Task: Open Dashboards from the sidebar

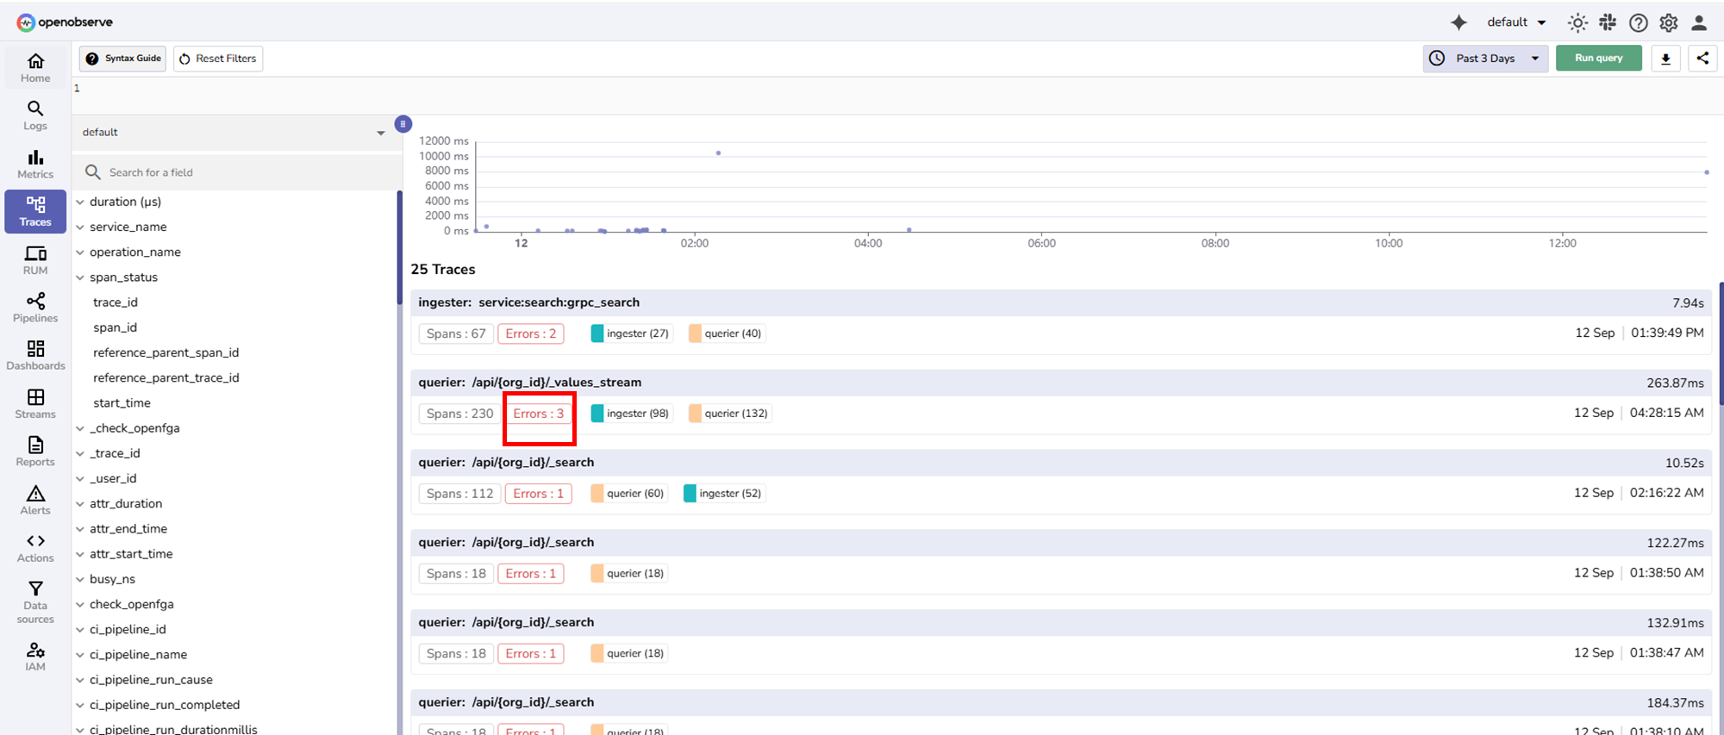Action: pyautogui.click(x=35, y=355)
